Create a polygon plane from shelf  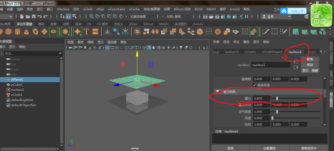(44, 32)
